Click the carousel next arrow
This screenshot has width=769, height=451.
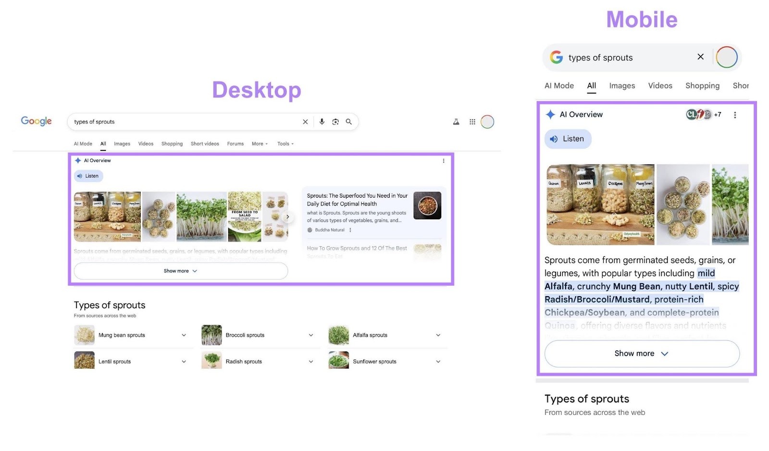click(x=287, y=217)
